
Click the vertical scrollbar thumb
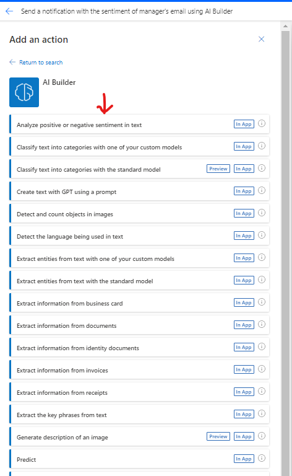click(285, 253)
